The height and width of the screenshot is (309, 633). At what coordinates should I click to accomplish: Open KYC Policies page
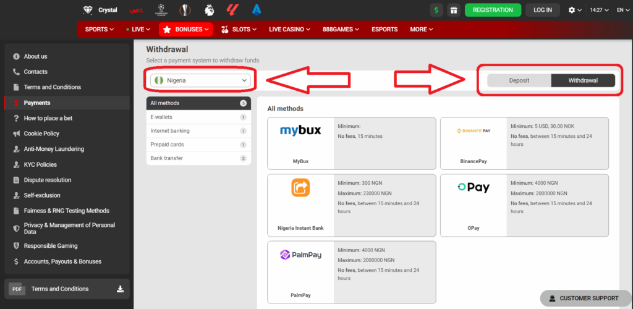click(67, 164)
